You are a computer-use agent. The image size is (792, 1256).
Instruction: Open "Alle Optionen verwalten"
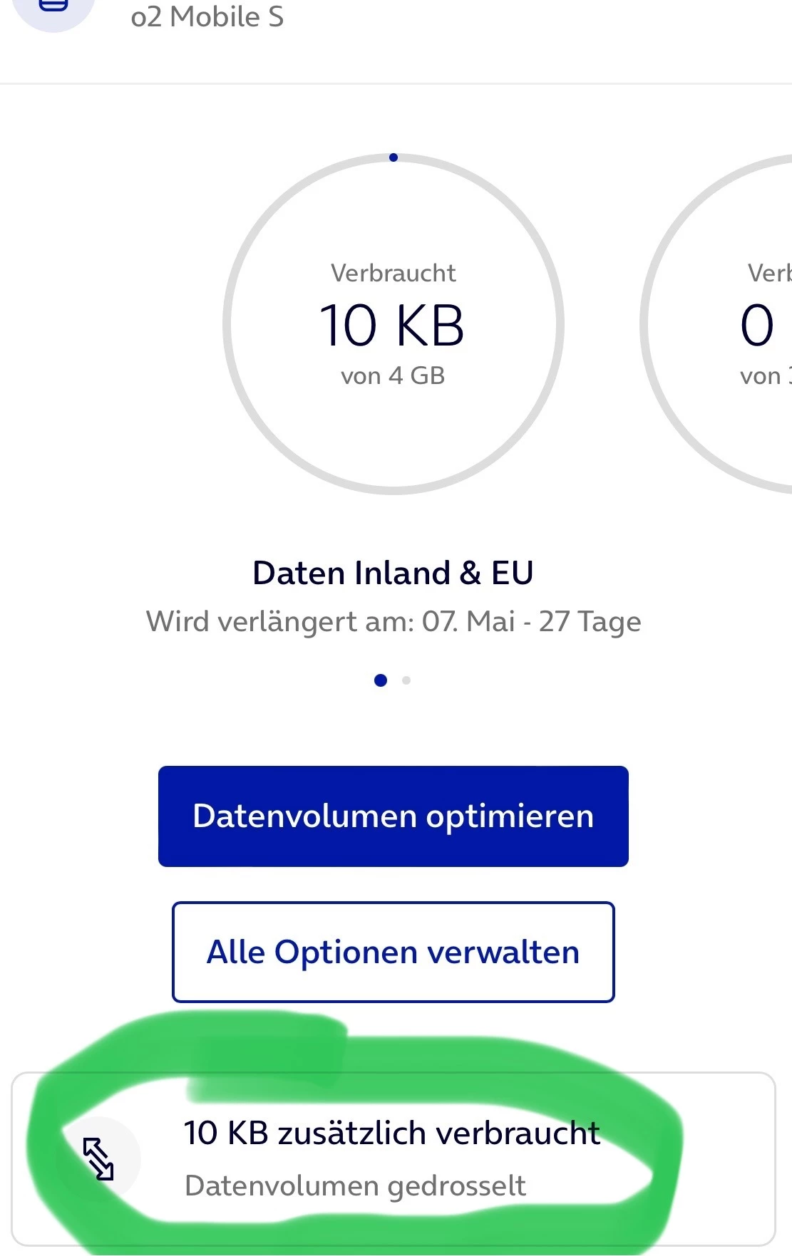pos(393,952)
